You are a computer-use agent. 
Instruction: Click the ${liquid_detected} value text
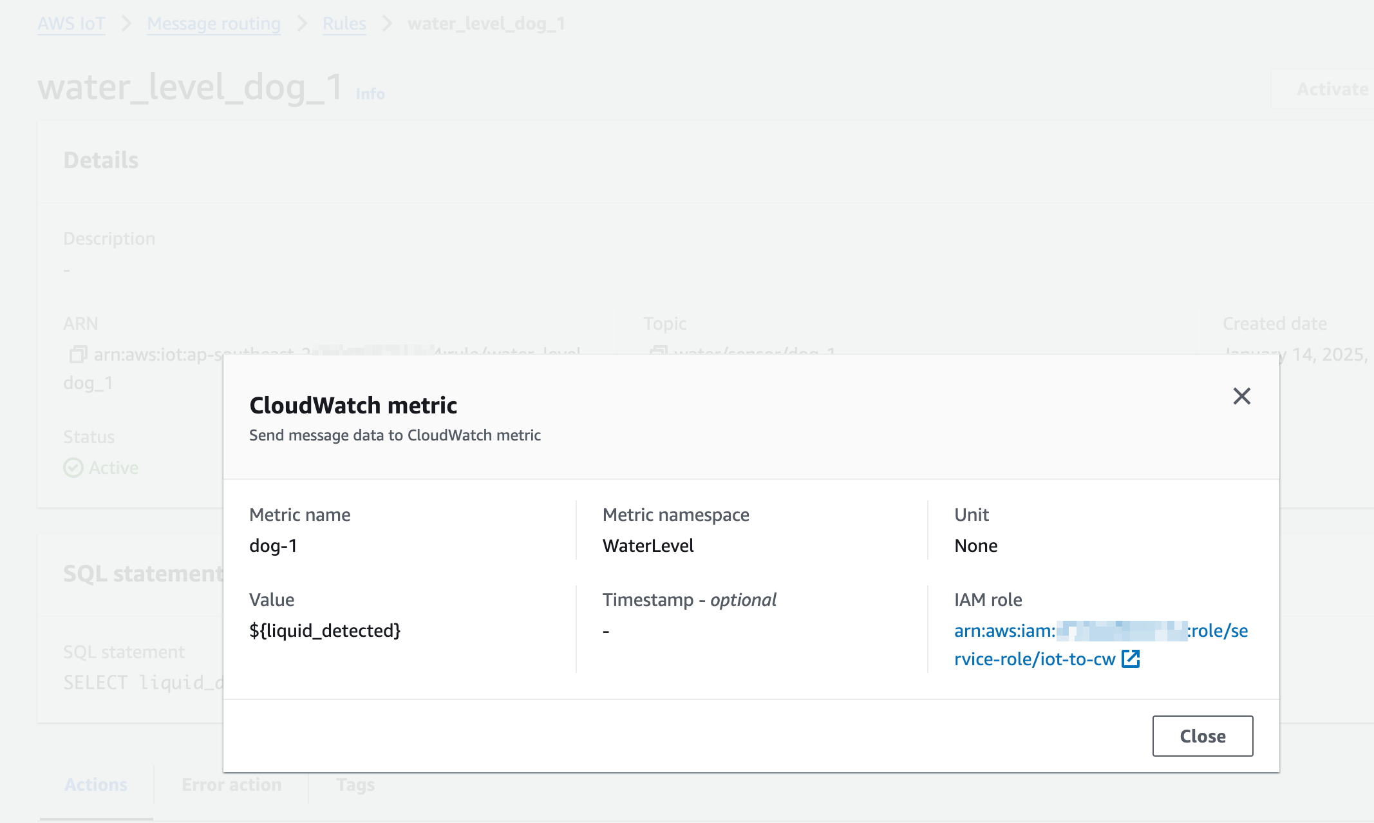coord(325,630)
